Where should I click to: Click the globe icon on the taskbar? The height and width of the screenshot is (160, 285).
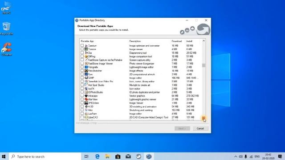(149, 156)
